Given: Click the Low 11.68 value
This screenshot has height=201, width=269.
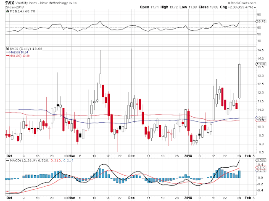Looking at the screenshot, I should [x=188, y=7].
